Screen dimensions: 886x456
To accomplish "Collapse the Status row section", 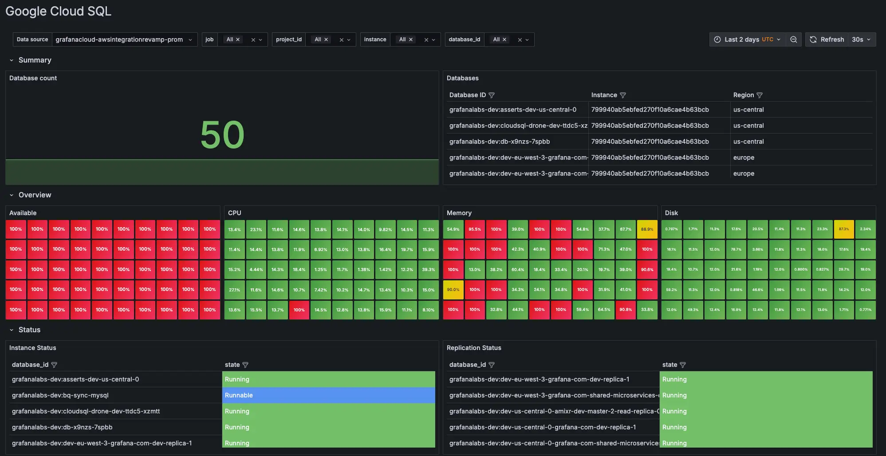I will (x=12, y=330).
